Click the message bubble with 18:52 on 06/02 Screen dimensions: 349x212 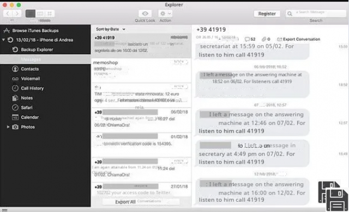click(252, 84)
